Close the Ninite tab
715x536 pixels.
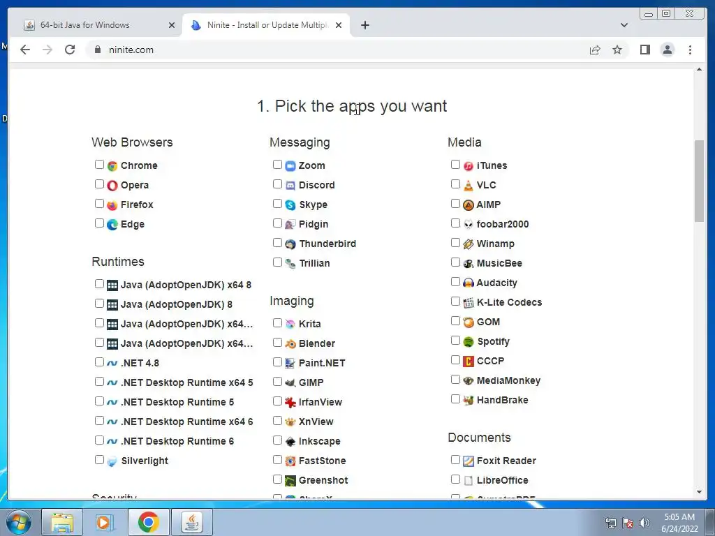pos(339,25)
